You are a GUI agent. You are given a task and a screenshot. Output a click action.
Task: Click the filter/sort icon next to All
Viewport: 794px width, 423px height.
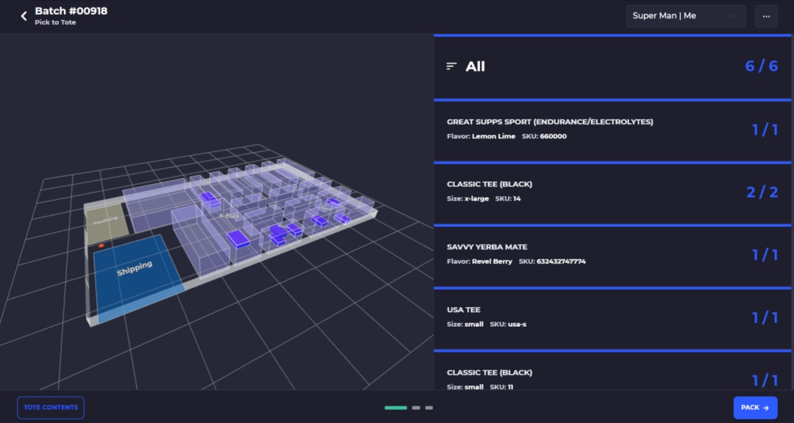point(451,66)
